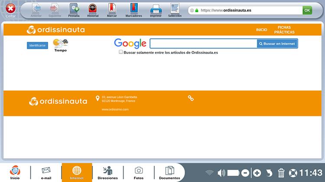Open the Fotos app
Image resolution: width=325 pixels, height=182 pixels.
pos(139,173)
